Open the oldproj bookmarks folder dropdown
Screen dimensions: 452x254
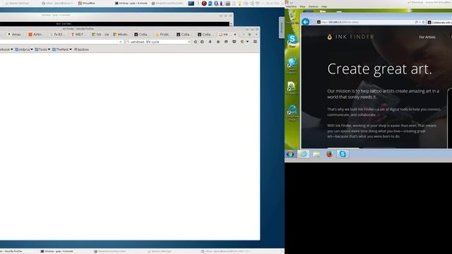[x=24, y=49]
